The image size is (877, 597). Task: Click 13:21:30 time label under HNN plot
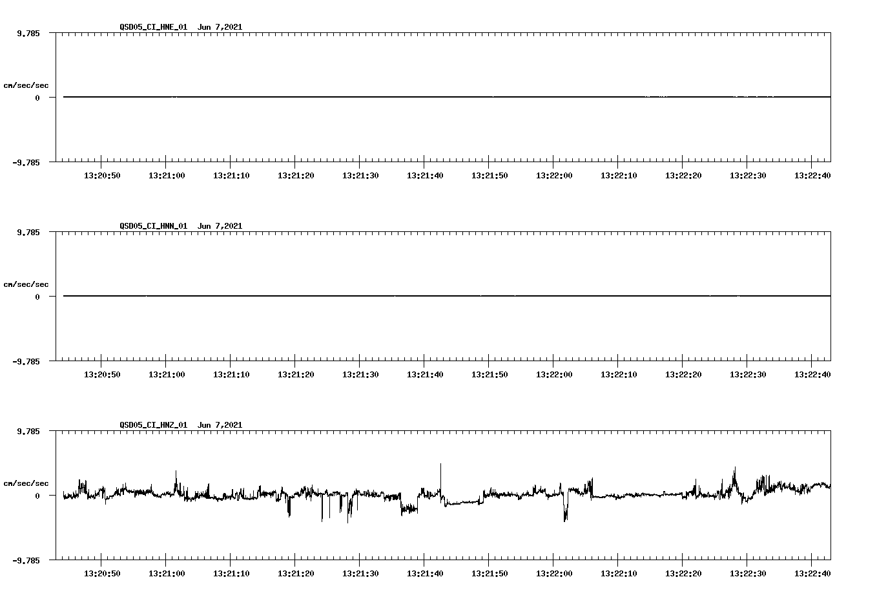(360, 375)
